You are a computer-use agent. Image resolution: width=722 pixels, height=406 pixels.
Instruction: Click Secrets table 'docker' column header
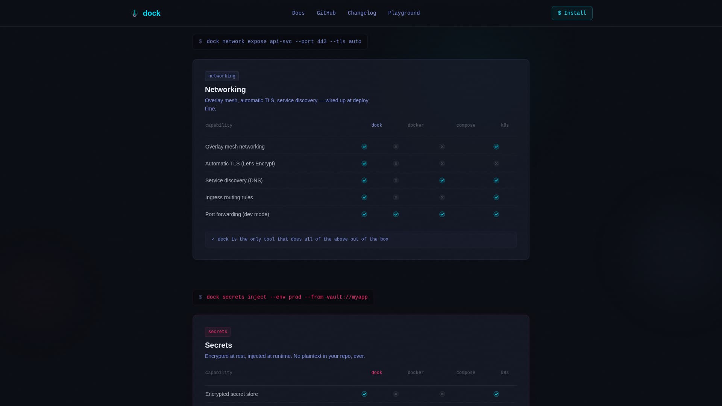click(x=416, y=373)
